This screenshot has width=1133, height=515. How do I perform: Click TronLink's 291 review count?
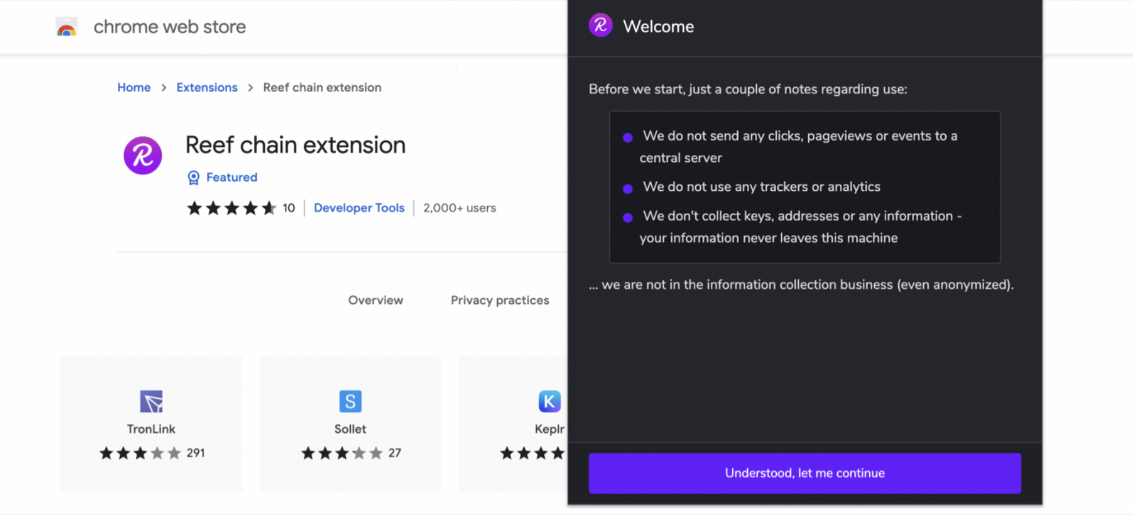196,453
